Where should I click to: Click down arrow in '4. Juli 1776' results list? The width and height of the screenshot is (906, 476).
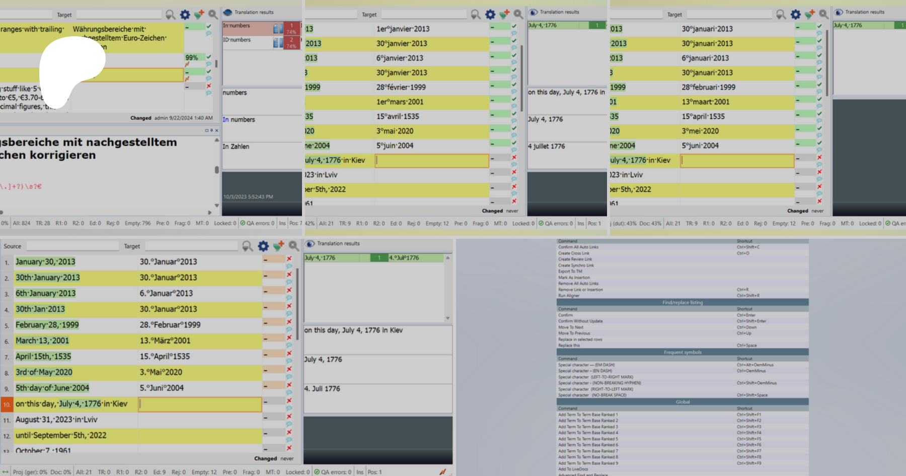click(447, 318)
